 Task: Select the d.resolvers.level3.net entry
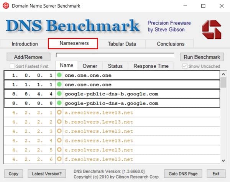point(112,141)
